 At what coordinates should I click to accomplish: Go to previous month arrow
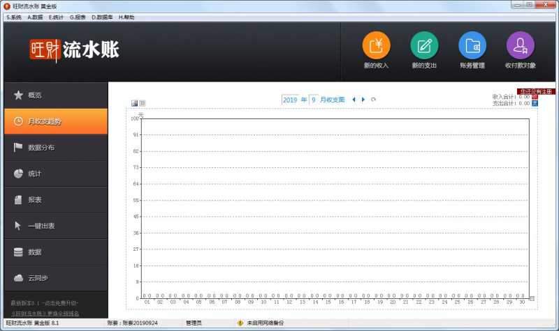(354, 100)
